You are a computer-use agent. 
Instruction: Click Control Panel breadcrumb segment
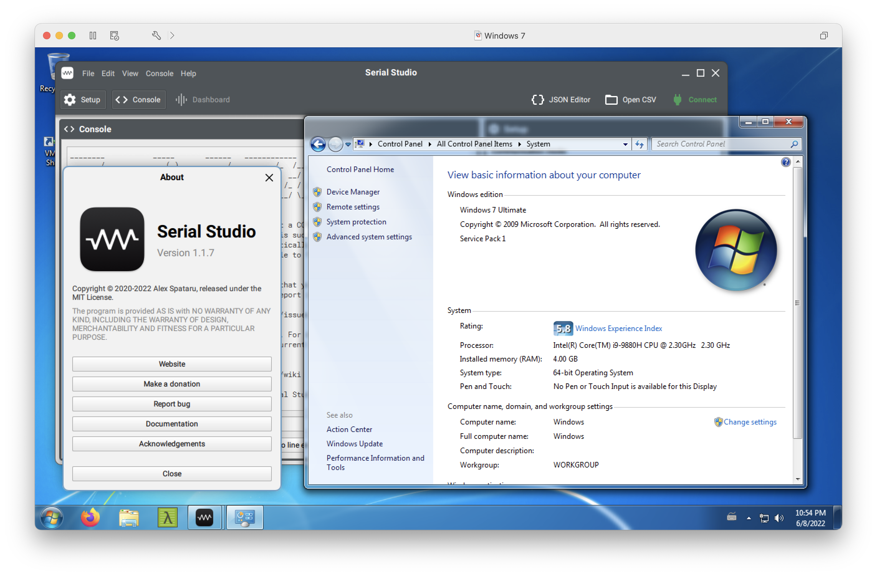pyautogui.click(x=400, y=144)
